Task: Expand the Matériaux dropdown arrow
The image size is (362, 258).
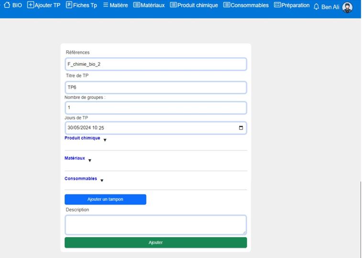Action: (89, 160)
